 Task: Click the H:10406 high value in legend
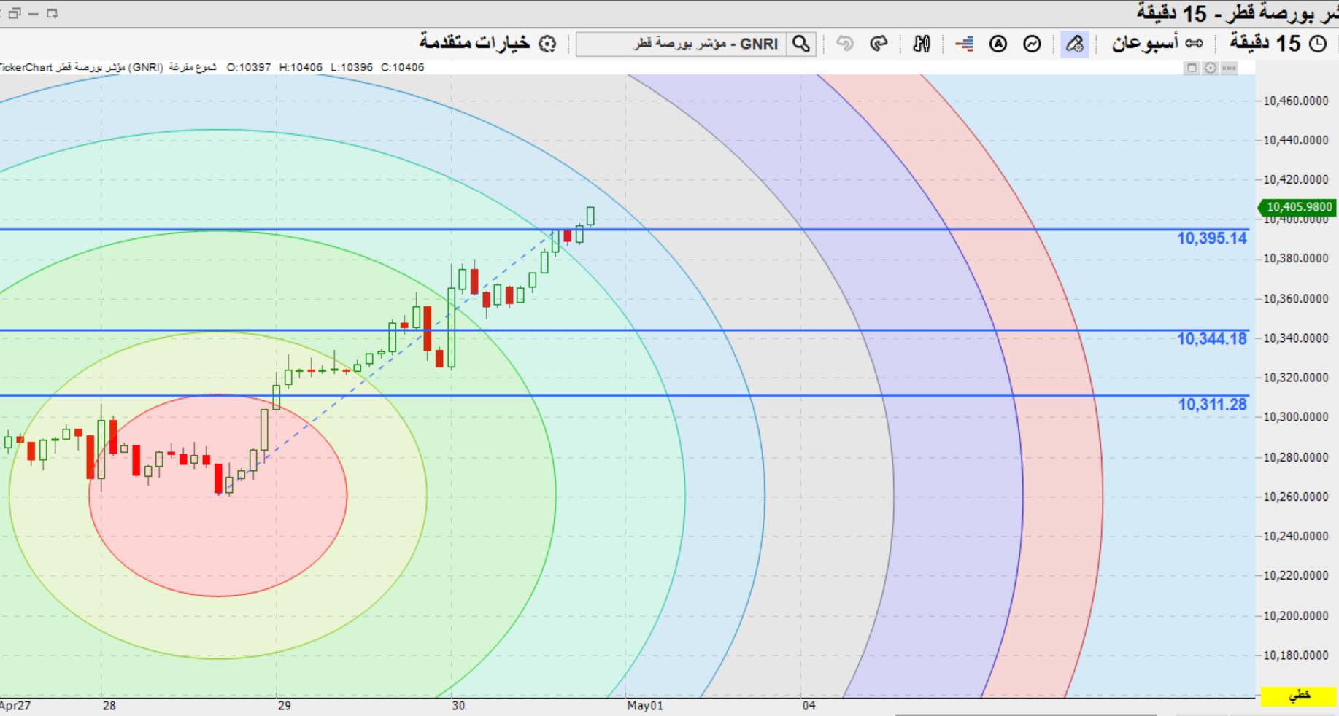(300, 67)
